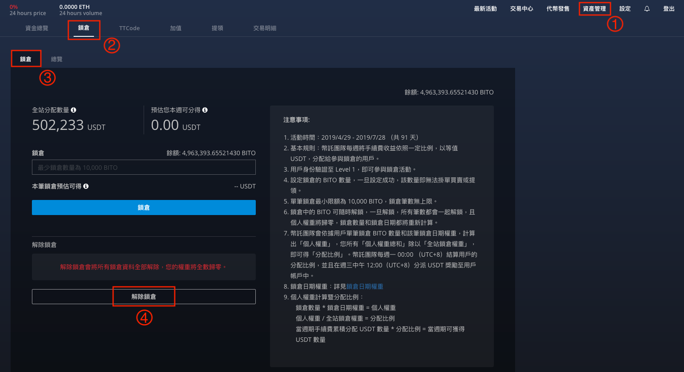684x372 pixels.
Task: Open the 提領 tab
Action: (218, 28)
